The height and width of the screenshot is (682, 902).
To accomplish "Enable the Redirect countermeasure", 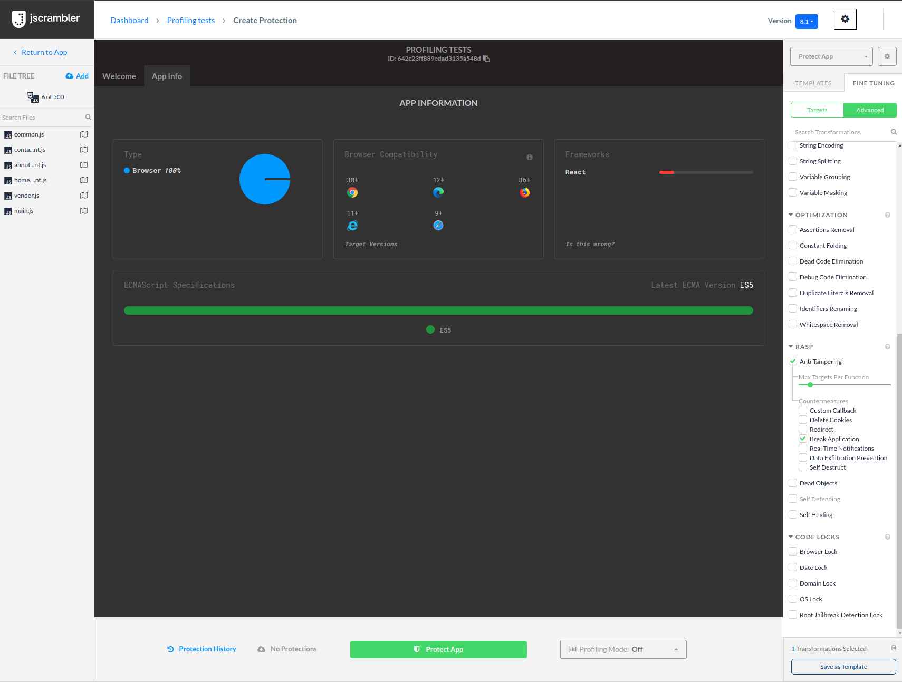I will click(x=803, y=429).
